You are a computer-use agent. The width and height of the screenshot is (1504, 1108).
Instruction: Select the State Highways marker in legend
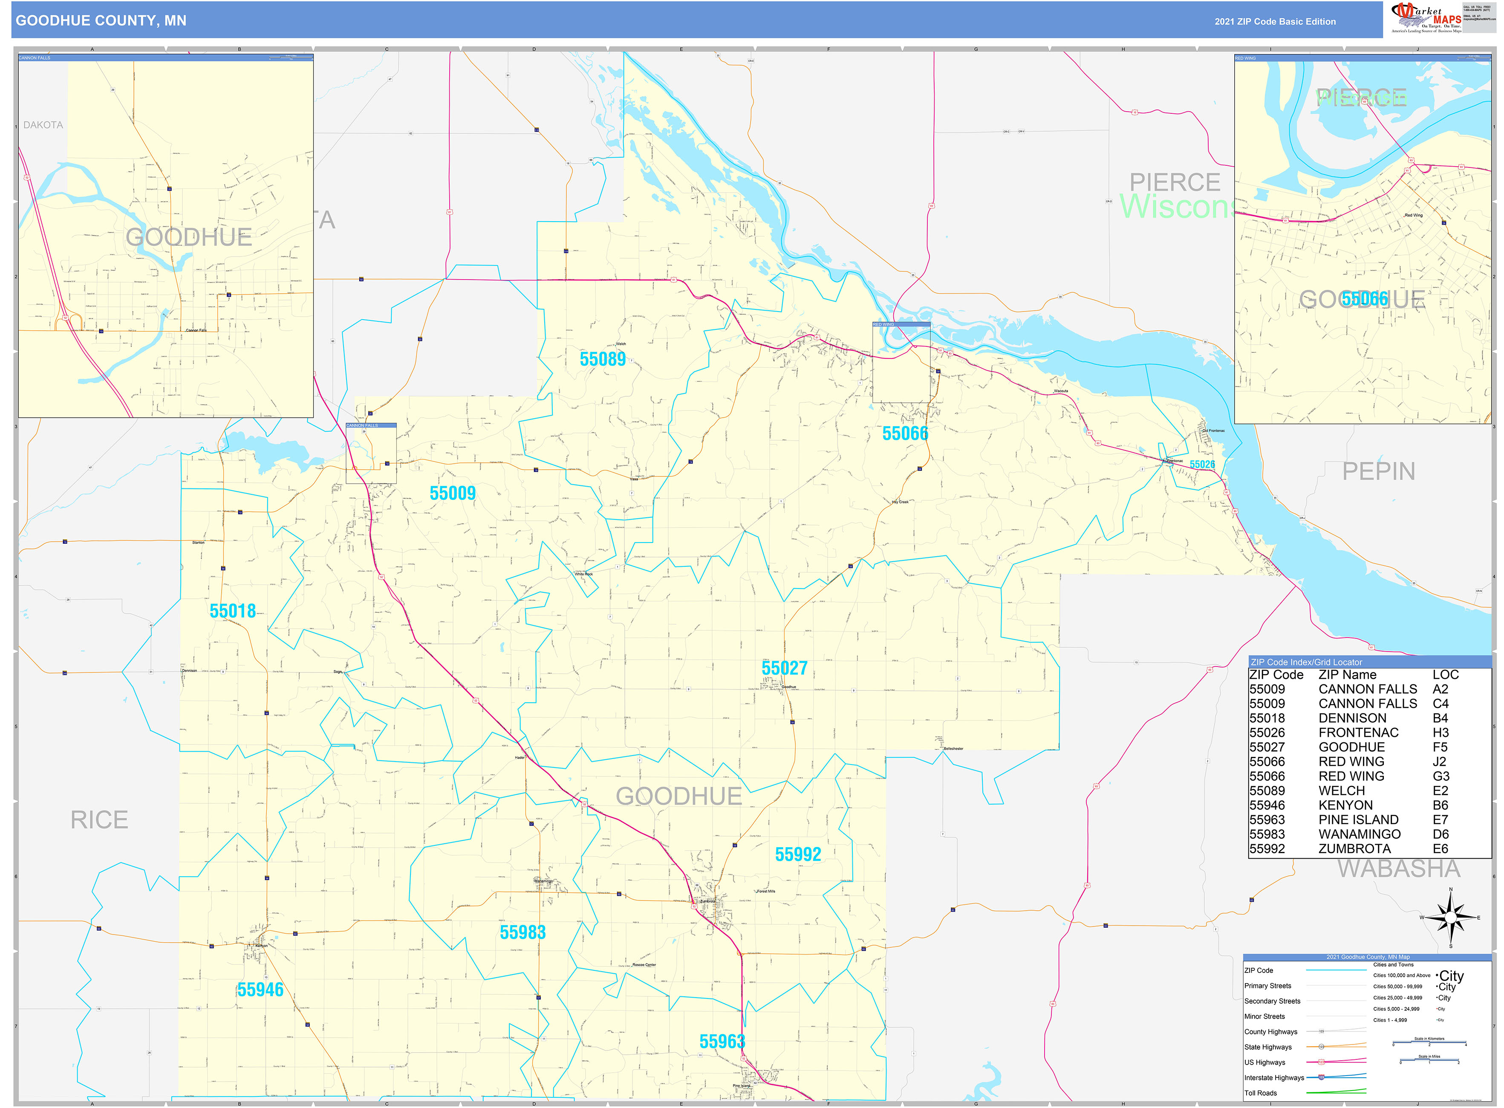click(1322, 1046)
